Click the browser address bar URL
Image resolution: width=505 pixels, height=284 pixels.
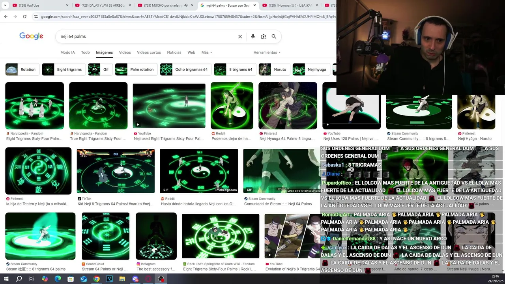(188, 17)
